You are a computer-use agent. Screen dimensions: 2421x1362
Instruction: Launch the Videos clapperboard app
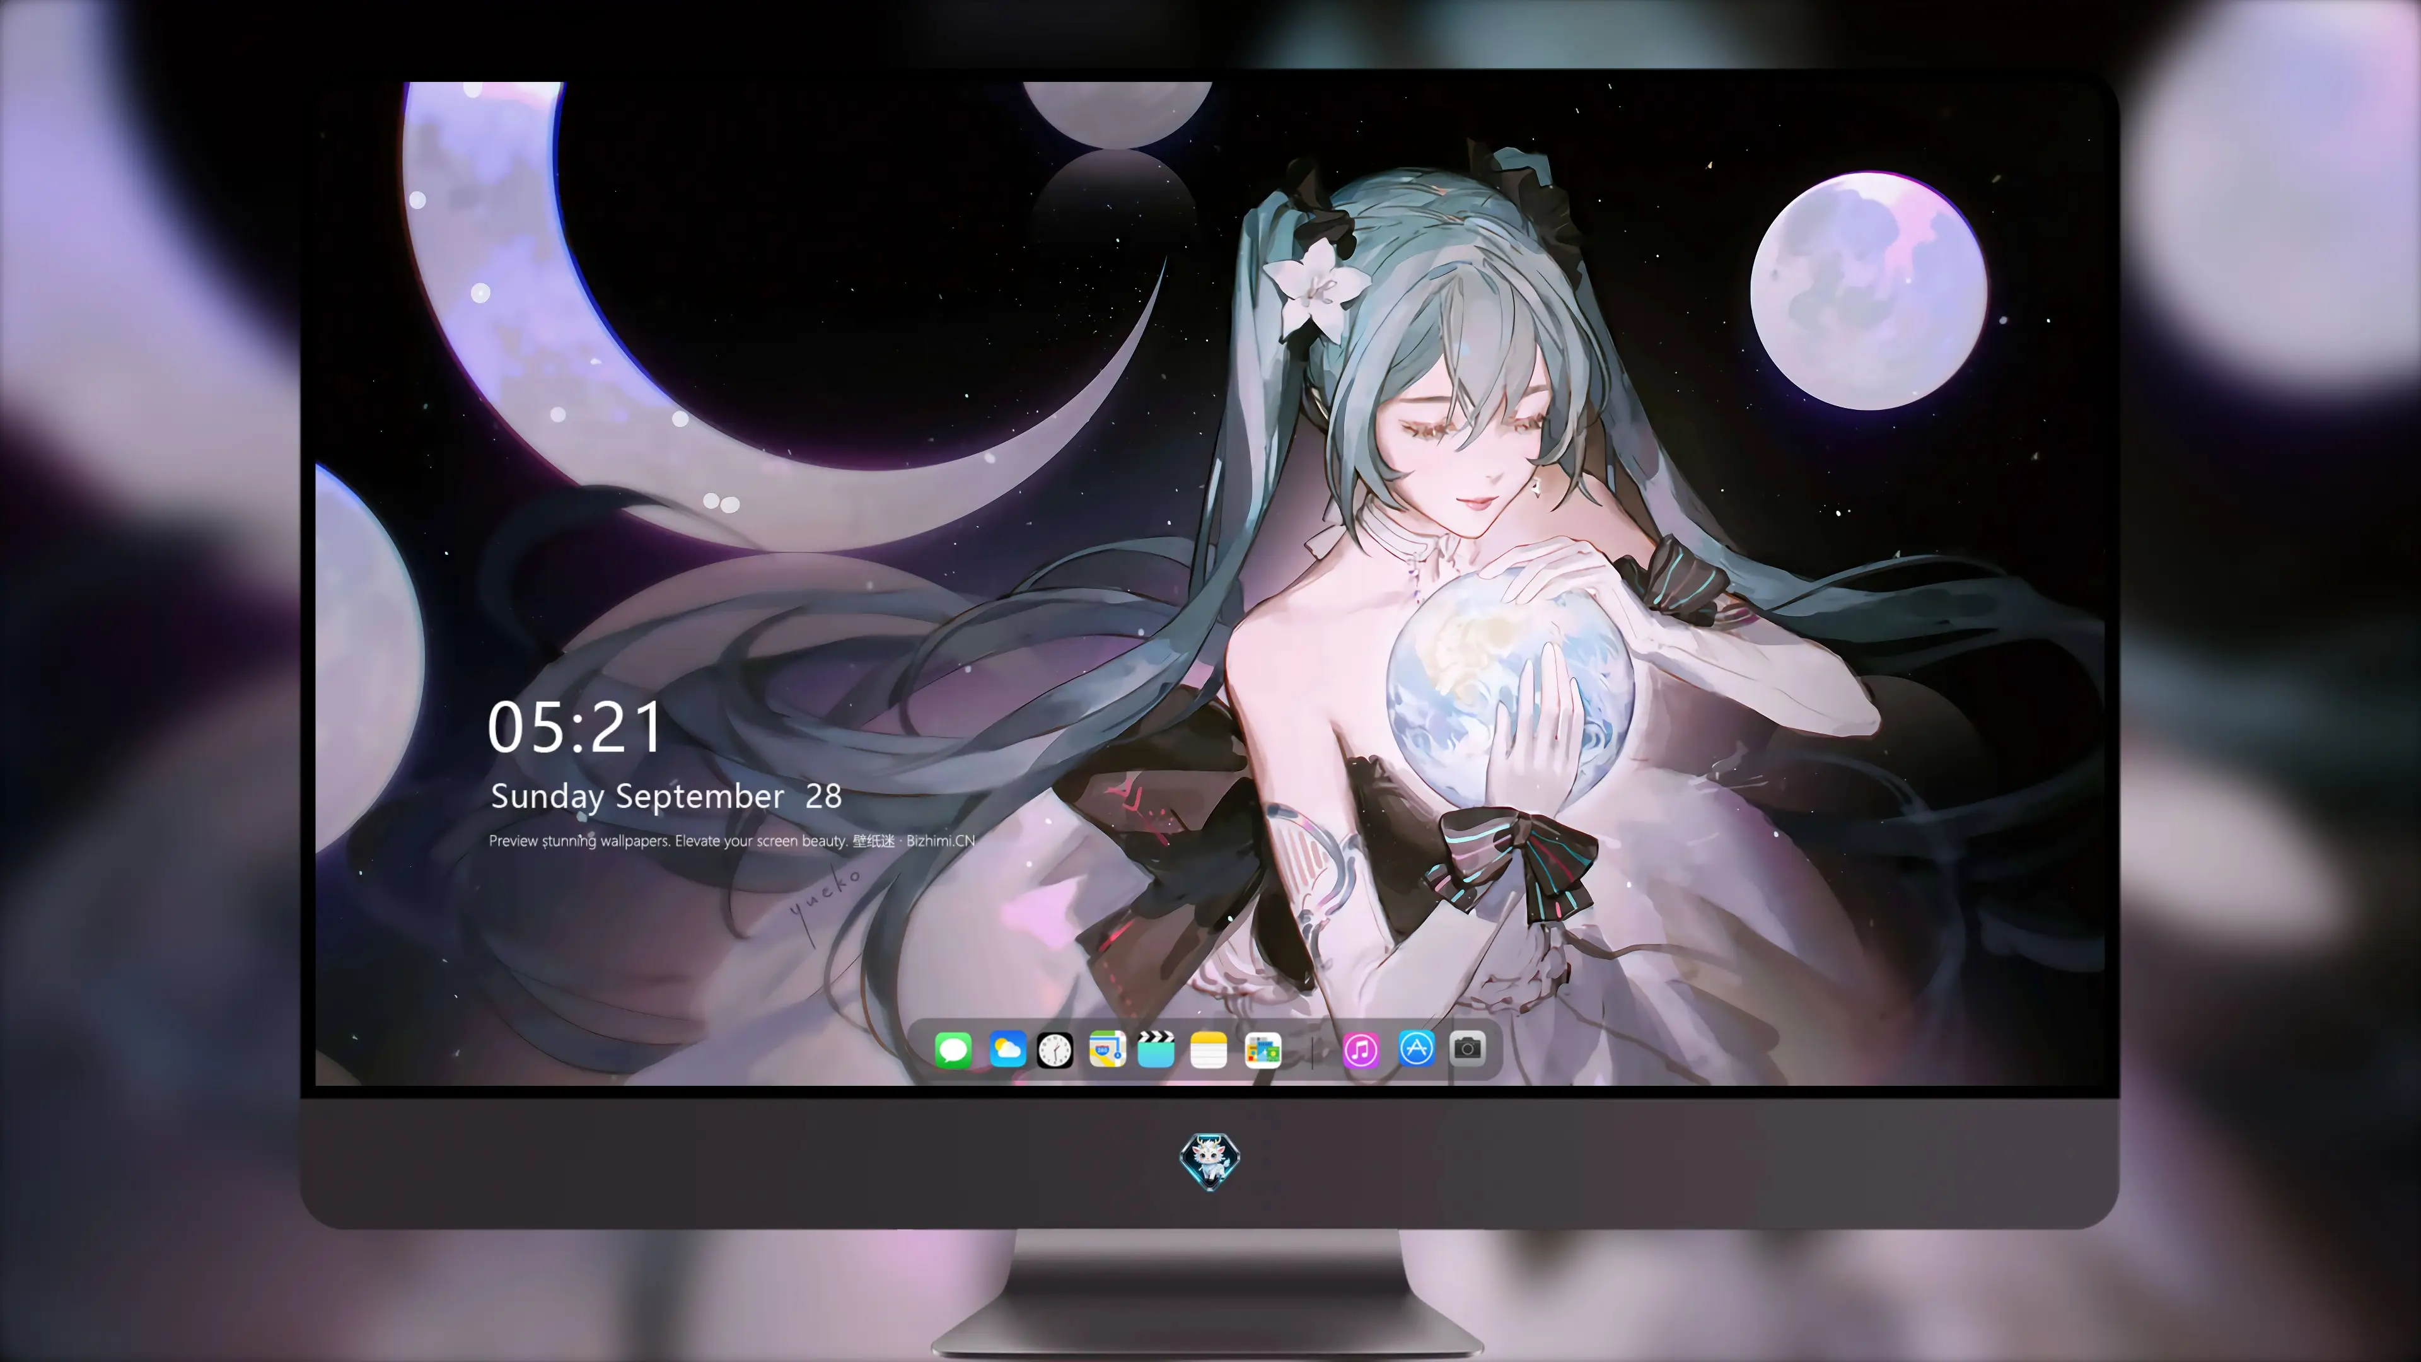coord(1156,1049)
